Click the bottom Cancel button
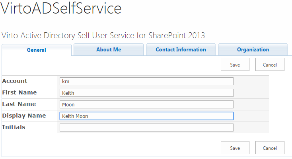The height and width of the screenshot is (159, 292). [270, 147]
